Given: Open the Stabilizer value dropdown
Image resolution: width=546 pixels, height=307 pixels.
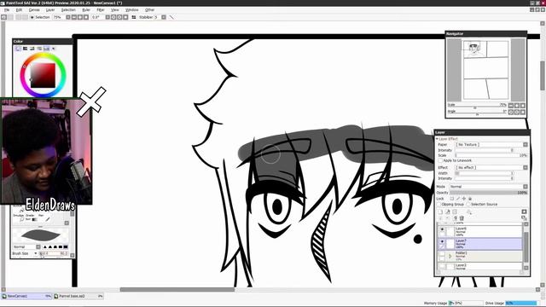Looking at the screenshot, I should coord(163,17).
